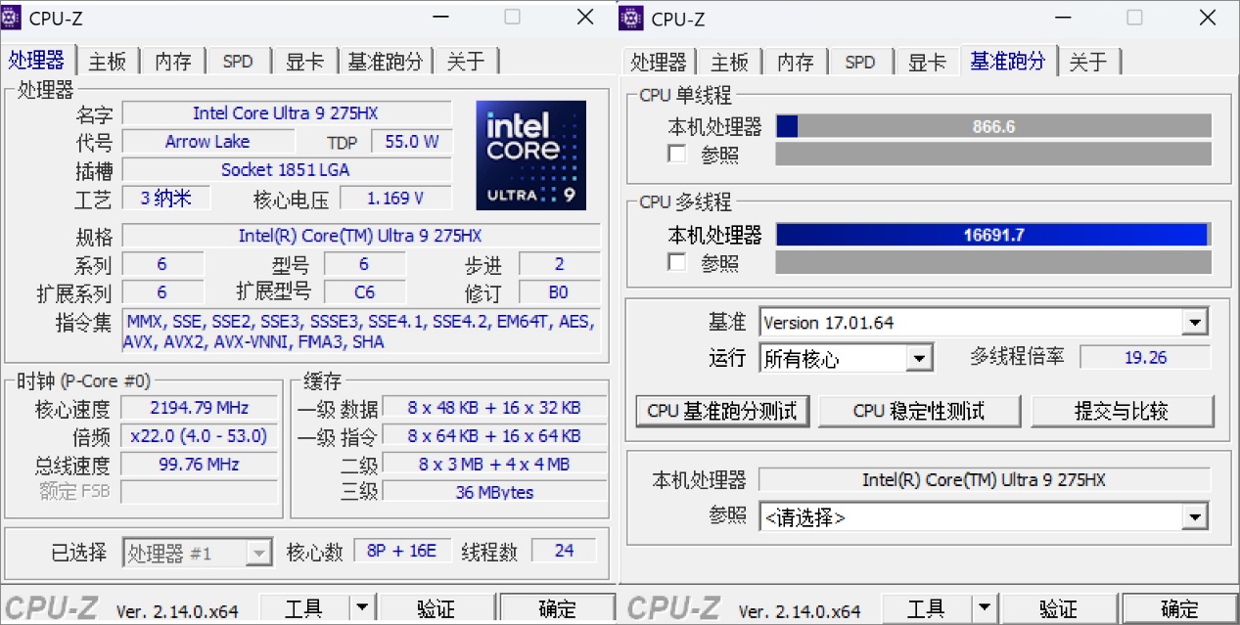This screenshot has height=625, width=1240.
Task: Click the Intel Core Ultra 9 logo badge
Action: [530, 155]
